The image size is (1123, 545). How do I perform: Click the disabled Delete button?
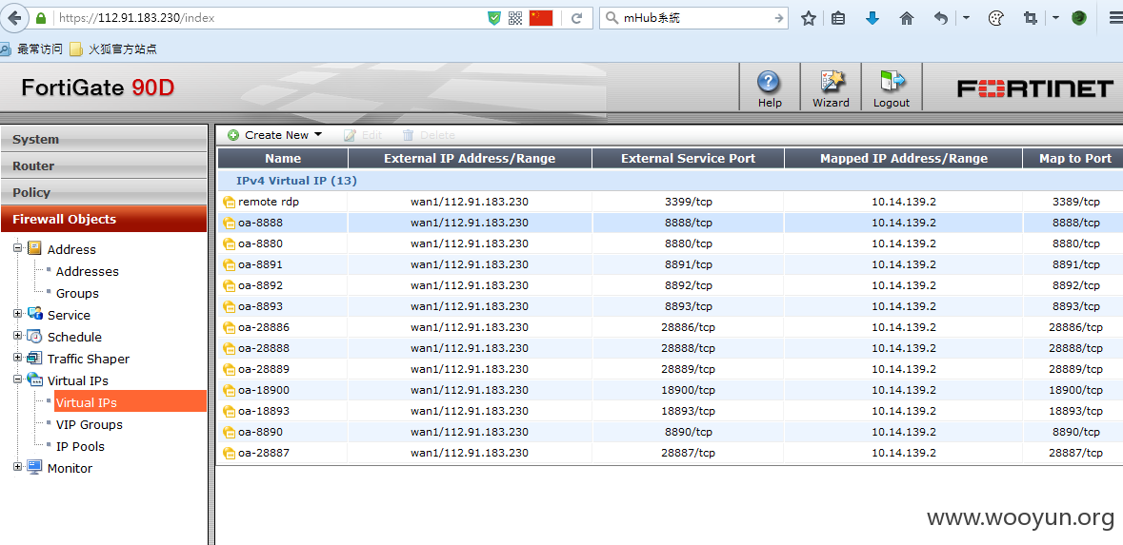(x=429, y=135)
